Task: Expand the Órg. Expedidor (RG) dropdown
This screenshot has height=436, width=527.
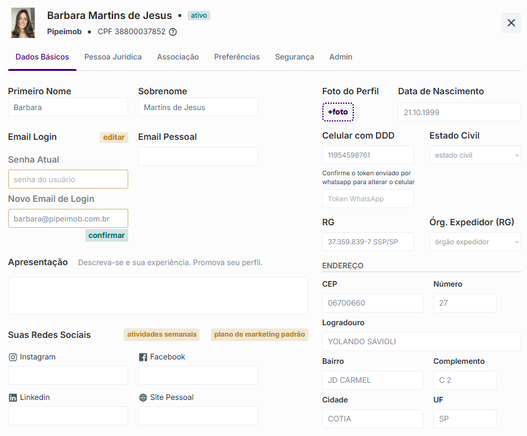Action: pos(475,242)
